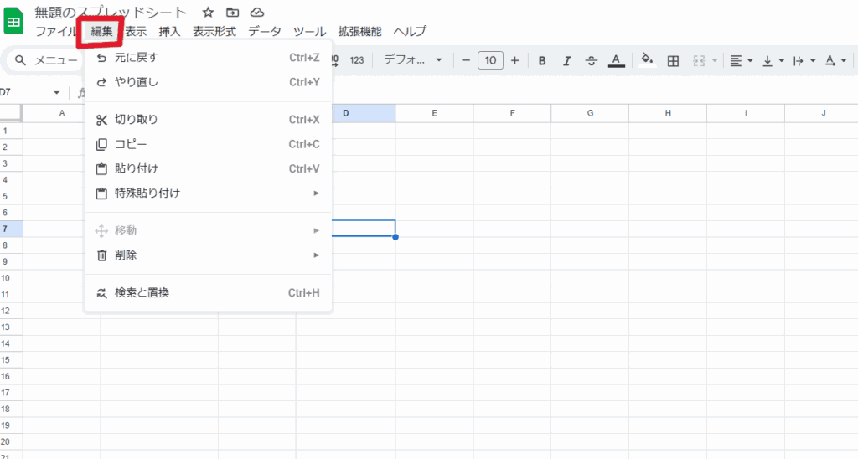This screenshot has width=858, height=459.
Task: Choose 貼り付け in the edit menu
Action: pos(209,168)
